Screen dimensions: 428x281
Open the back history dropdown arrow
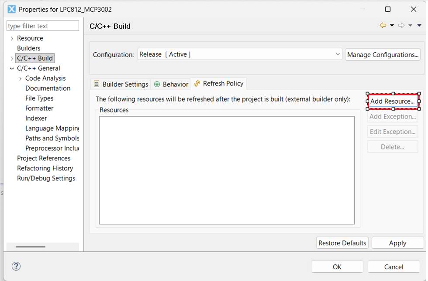tap(392, 26)
